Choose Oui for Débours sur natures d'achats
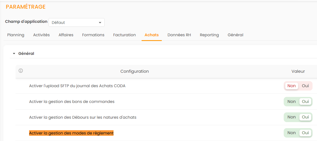Screen dimensions: 317x141 tap(305, 117)
